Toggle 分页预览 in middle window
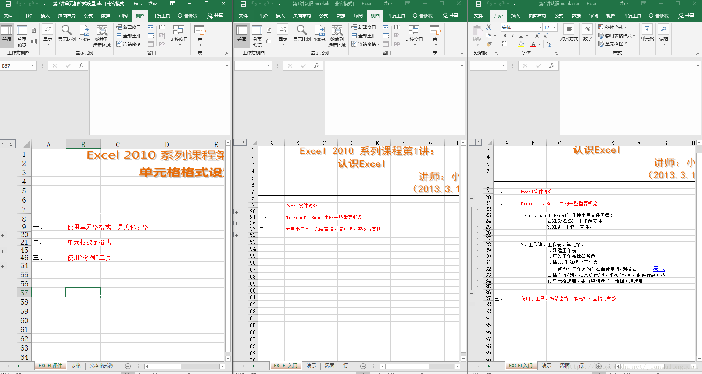The width and height of the screenshot is (702, 374). [x=257, y=36]
